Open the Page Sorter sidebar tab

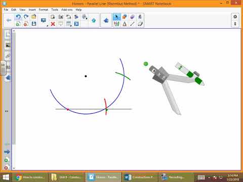point(8,34)
